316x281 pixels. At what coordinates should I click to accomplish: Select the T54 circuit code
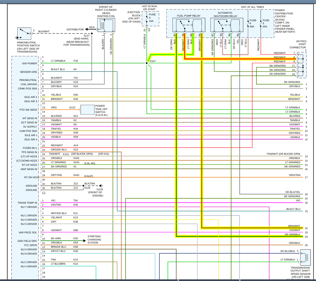coord(75,200)
